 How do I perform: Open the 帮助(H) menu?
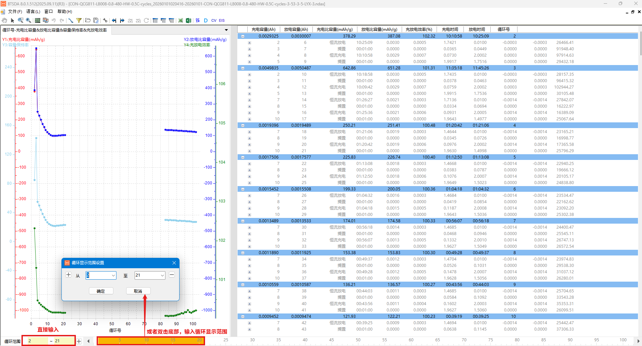click(x=64, y=11)
